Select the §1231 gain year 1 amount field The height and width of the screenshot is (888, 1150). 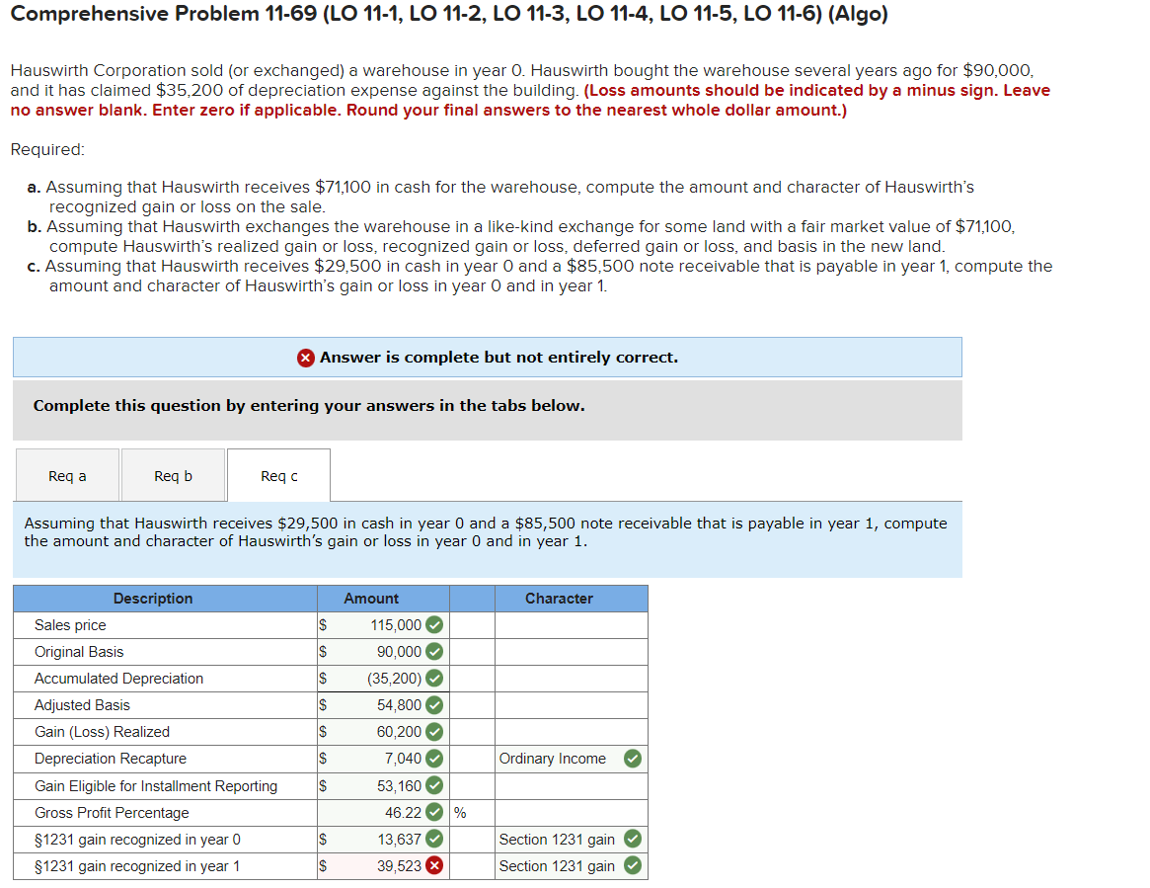coord(385,865)
